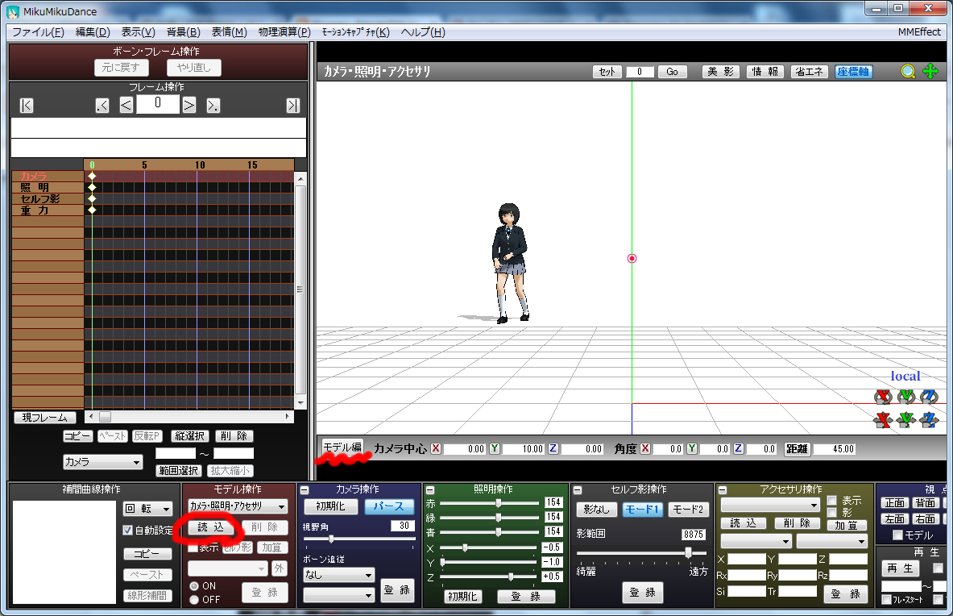Open the カメラ・照明・アクセサリ model dropdown
The height and width of the screenshot is (616, 953).
click(238, 506)
